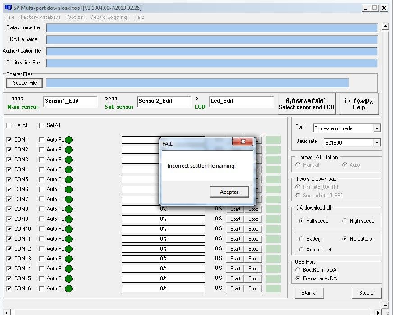The width and height of the screenshot is (393, 315).
Task: Click the "Incorrect scatter file naming!" message text
Action: (201, 166)
